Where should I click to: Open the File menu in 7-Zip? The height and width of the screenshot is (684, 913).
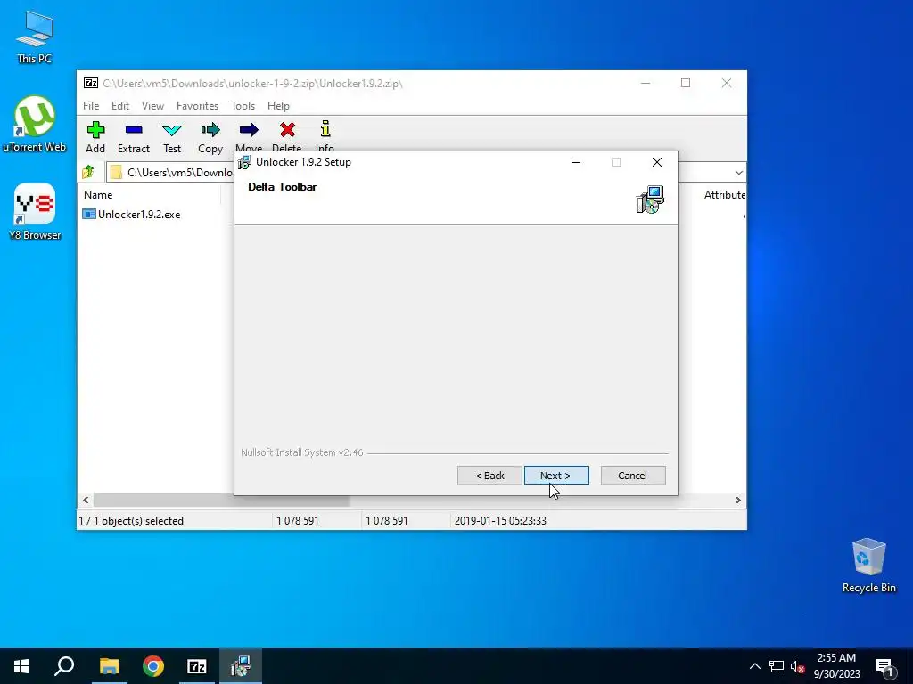(x=91, y=106)
